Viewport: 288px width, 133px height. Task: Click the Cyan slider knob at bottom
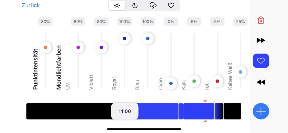[171, 83]
